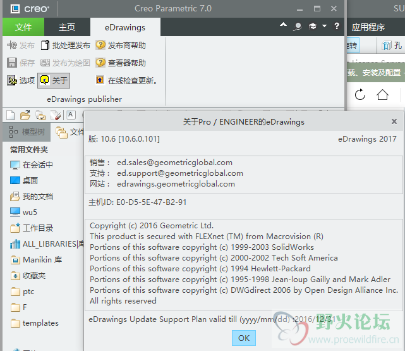Maximize the Creo Parametric 7.0 window
The width and height of the screenshot is (405, 351).
317,9
